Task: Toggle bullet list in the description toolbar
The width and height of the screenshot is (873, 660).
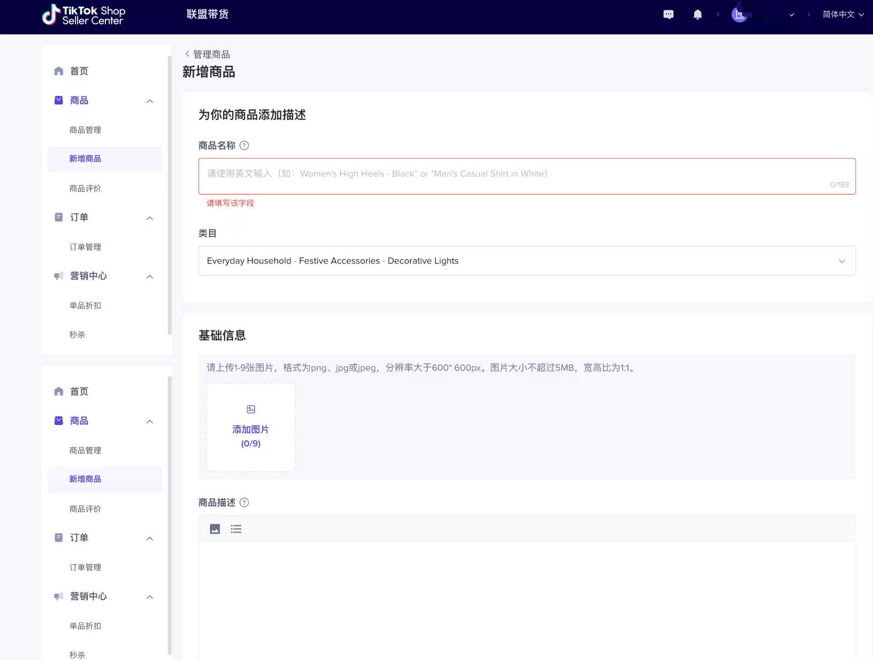Action: click(236, 529)
